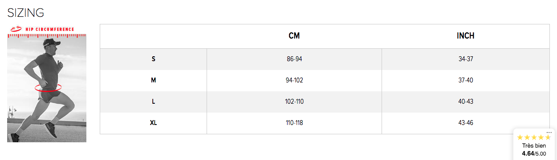Click the 43-46 inch value
This screenshot has height=160, width=557.
click(466, 123)
